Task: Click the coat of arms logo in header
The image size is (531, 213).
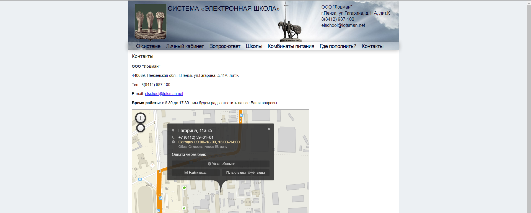Action: click(151, 22)
